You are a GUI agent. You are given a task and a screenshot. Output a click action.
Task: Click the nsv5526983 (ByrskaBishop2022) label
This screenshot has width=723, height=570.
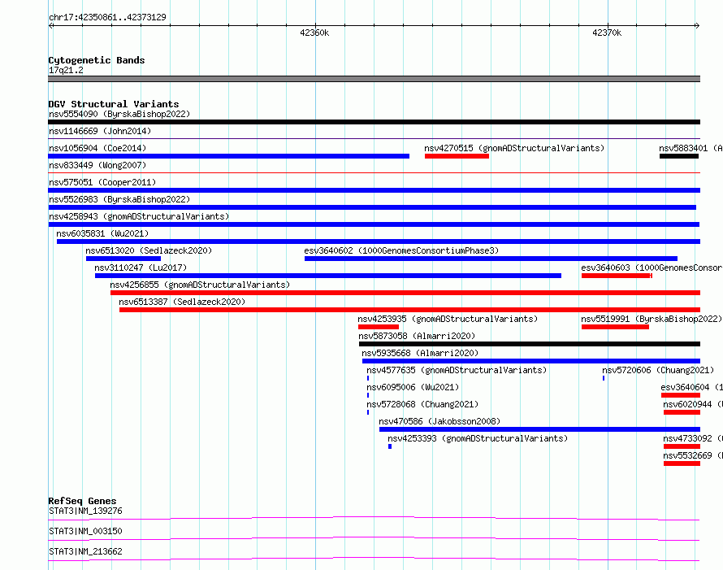pyautogui.click(x=119, y=199)
